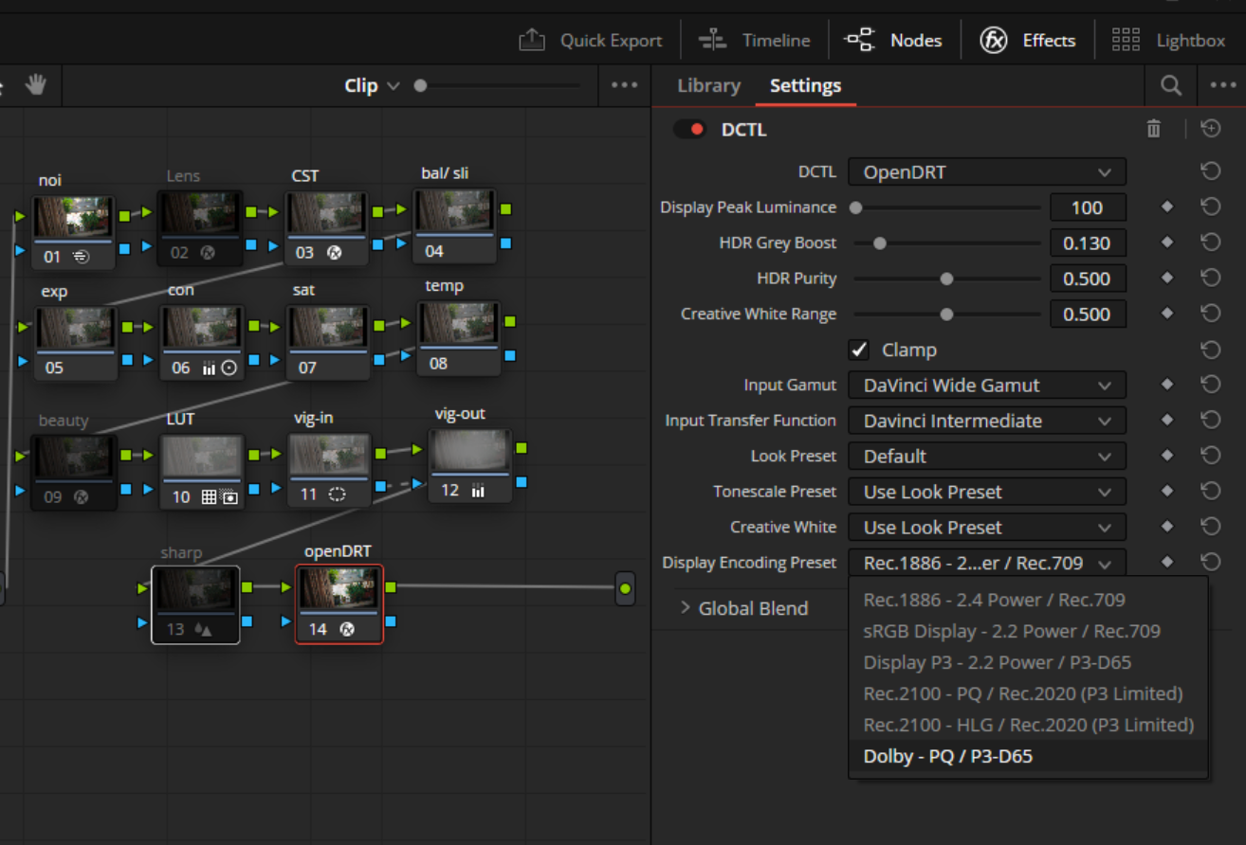Add keyframe for HDR Purity
The width and height of the screenshot is (1246, 845).
pyautogui.click(x=1167, y=279)
